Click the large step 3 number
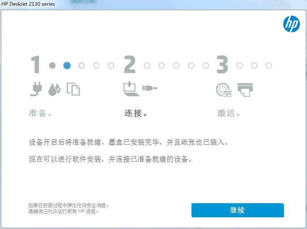 click(x=222, y=65)
